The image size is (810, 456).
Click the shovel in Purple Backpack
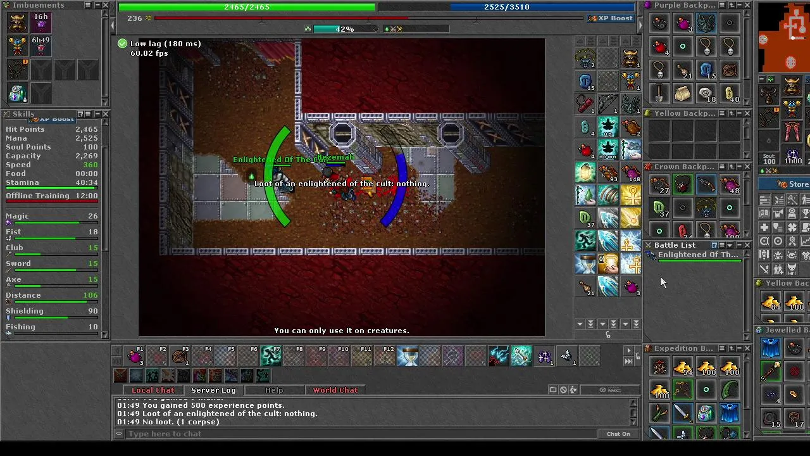point(659,94)
